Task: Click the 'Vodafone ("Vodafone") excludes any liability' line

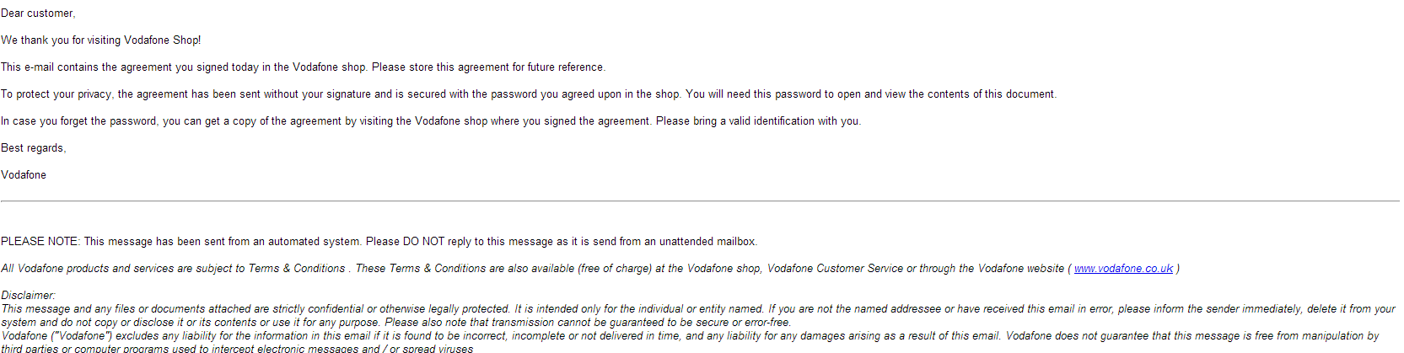Action: click(690, 336)
